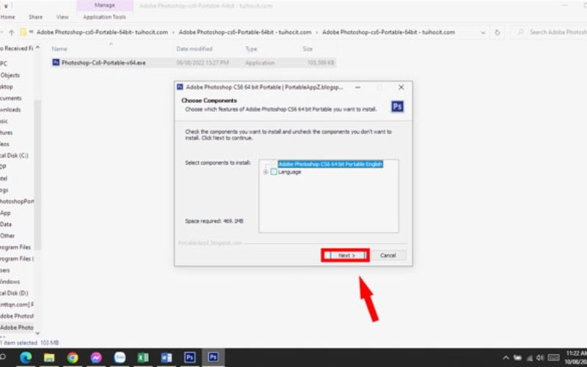Open the PhotoshopPortable folder in sidebar

coord(17,201)
